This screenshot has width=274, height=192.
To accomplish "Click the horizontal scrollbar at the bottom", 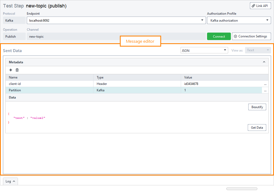I will 242,189.
